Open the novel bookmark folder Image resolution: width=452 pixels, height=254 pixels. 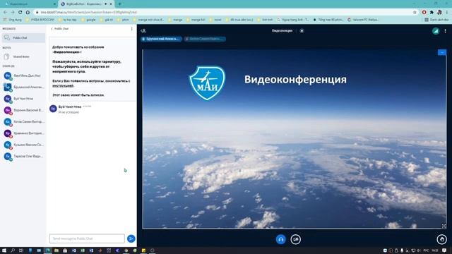coord(215,20)
